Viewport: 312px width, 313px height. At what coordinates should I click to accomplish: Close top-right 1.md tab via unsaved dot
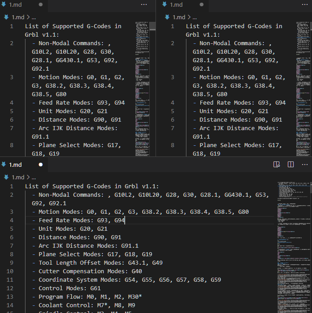click(x=202, y=4)
